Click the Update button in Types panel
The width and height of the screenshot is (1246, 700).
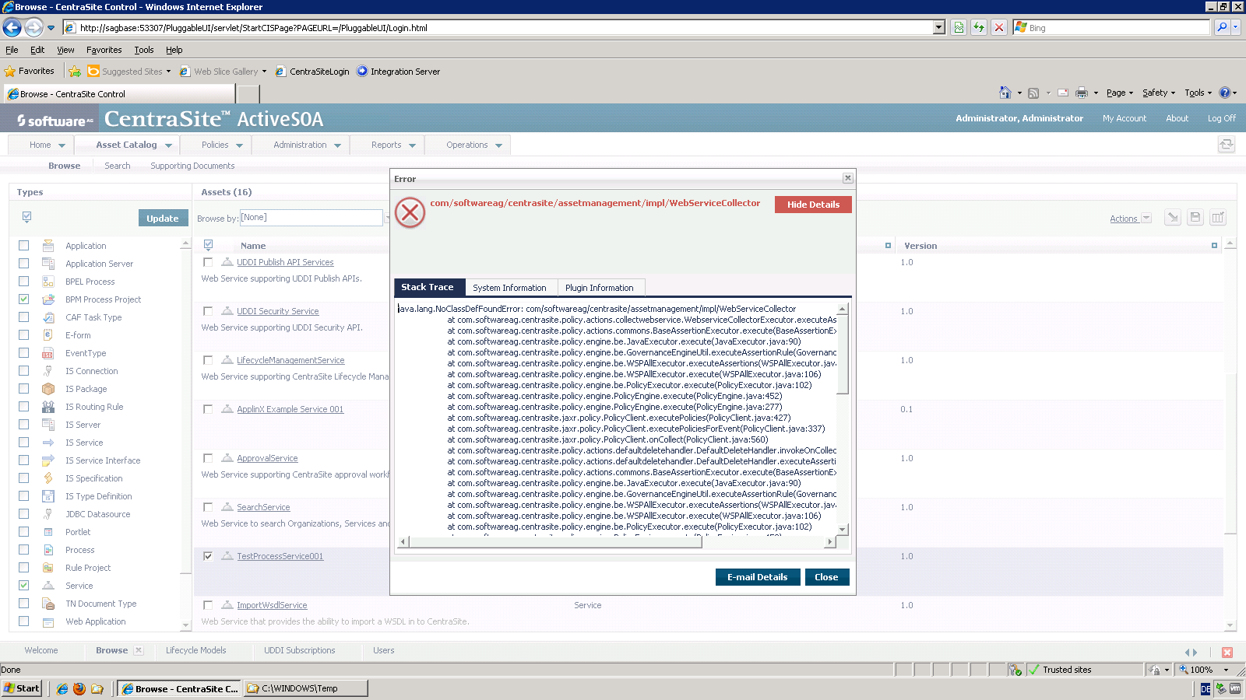coord(163,219)
